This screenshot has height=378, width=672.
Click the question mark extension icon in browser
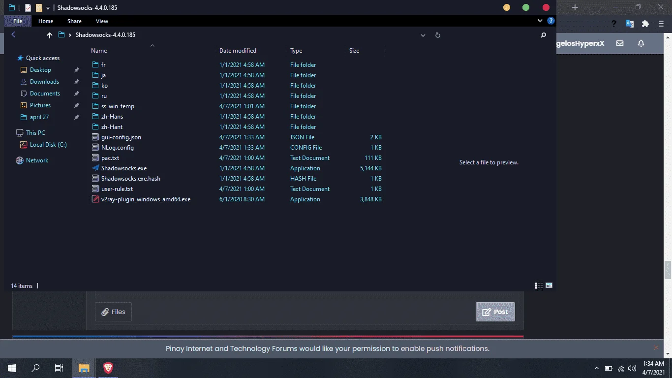614,24
